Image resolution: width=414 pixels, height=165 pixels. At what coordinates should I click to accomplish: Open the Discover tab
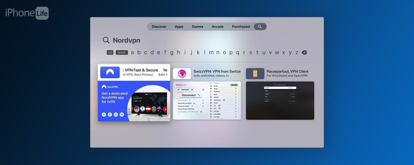click(x=159, y=27)
